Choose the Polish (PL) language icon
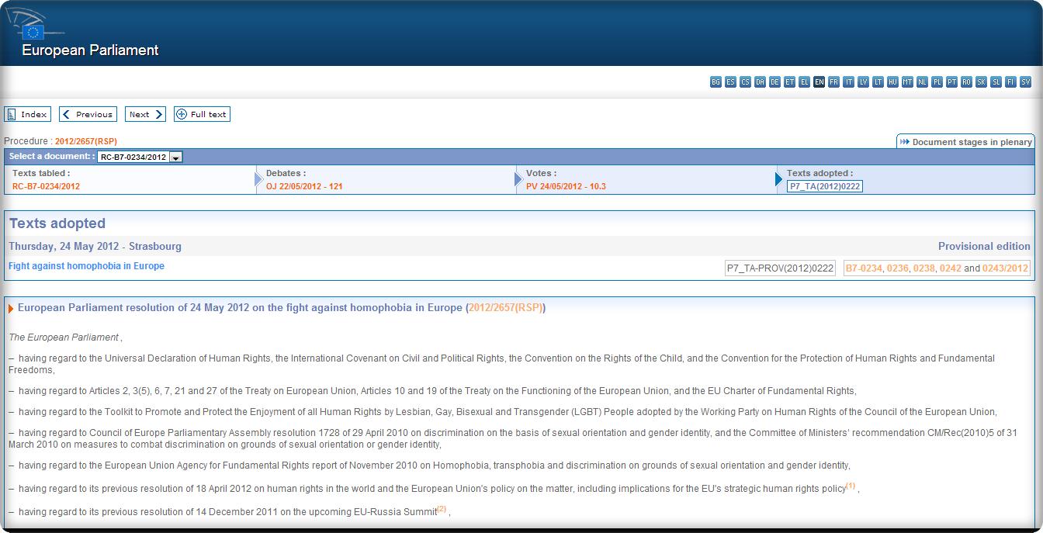 pos(937,82)
